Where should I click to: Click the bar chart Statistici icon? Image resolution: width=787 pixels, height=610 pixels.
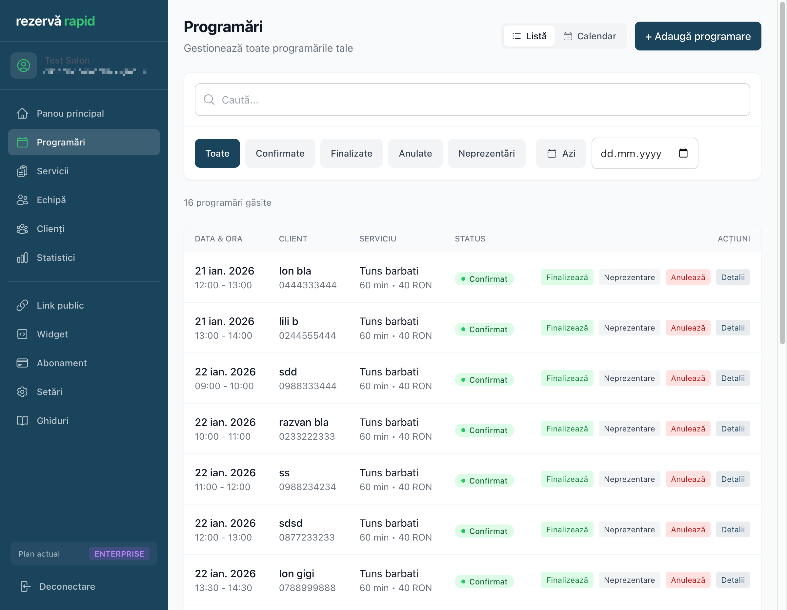click(x=22, y=257)
